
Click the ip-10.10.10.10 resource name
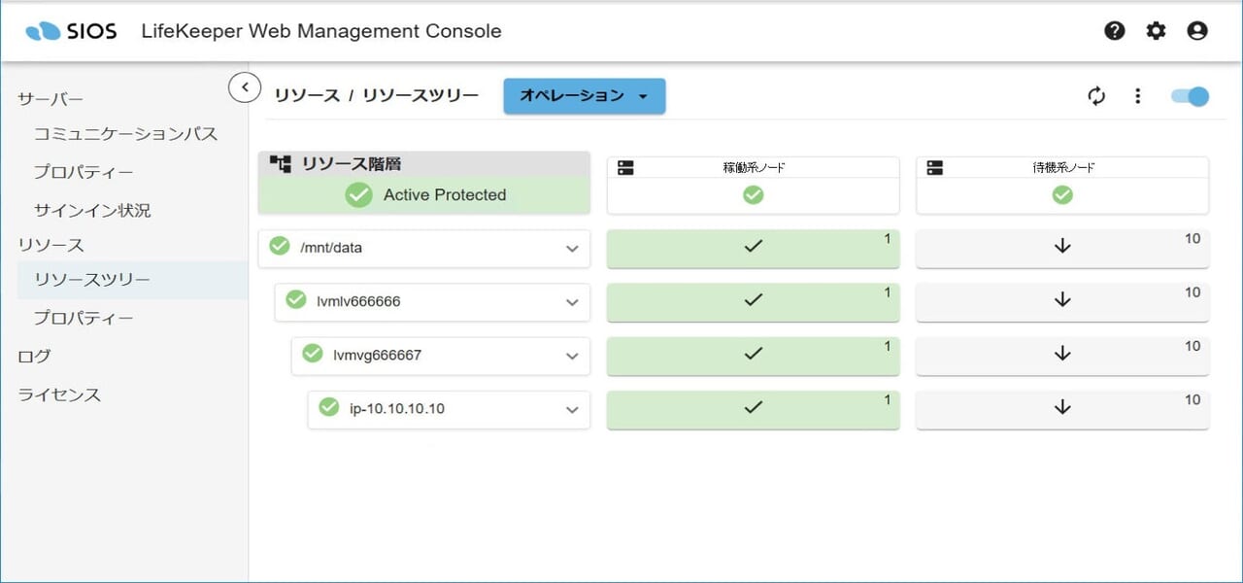[x=396, y=408]
